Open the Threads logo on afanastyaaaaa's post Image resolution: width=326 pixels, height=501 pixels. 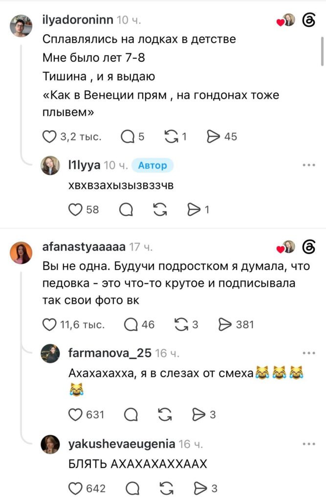point(309,247)
